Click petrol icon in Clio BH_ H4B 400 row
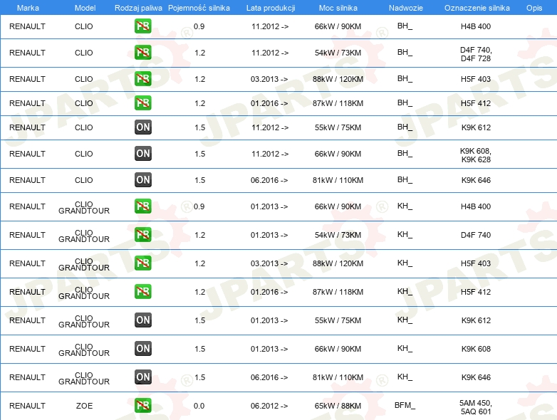 (142, 26)
